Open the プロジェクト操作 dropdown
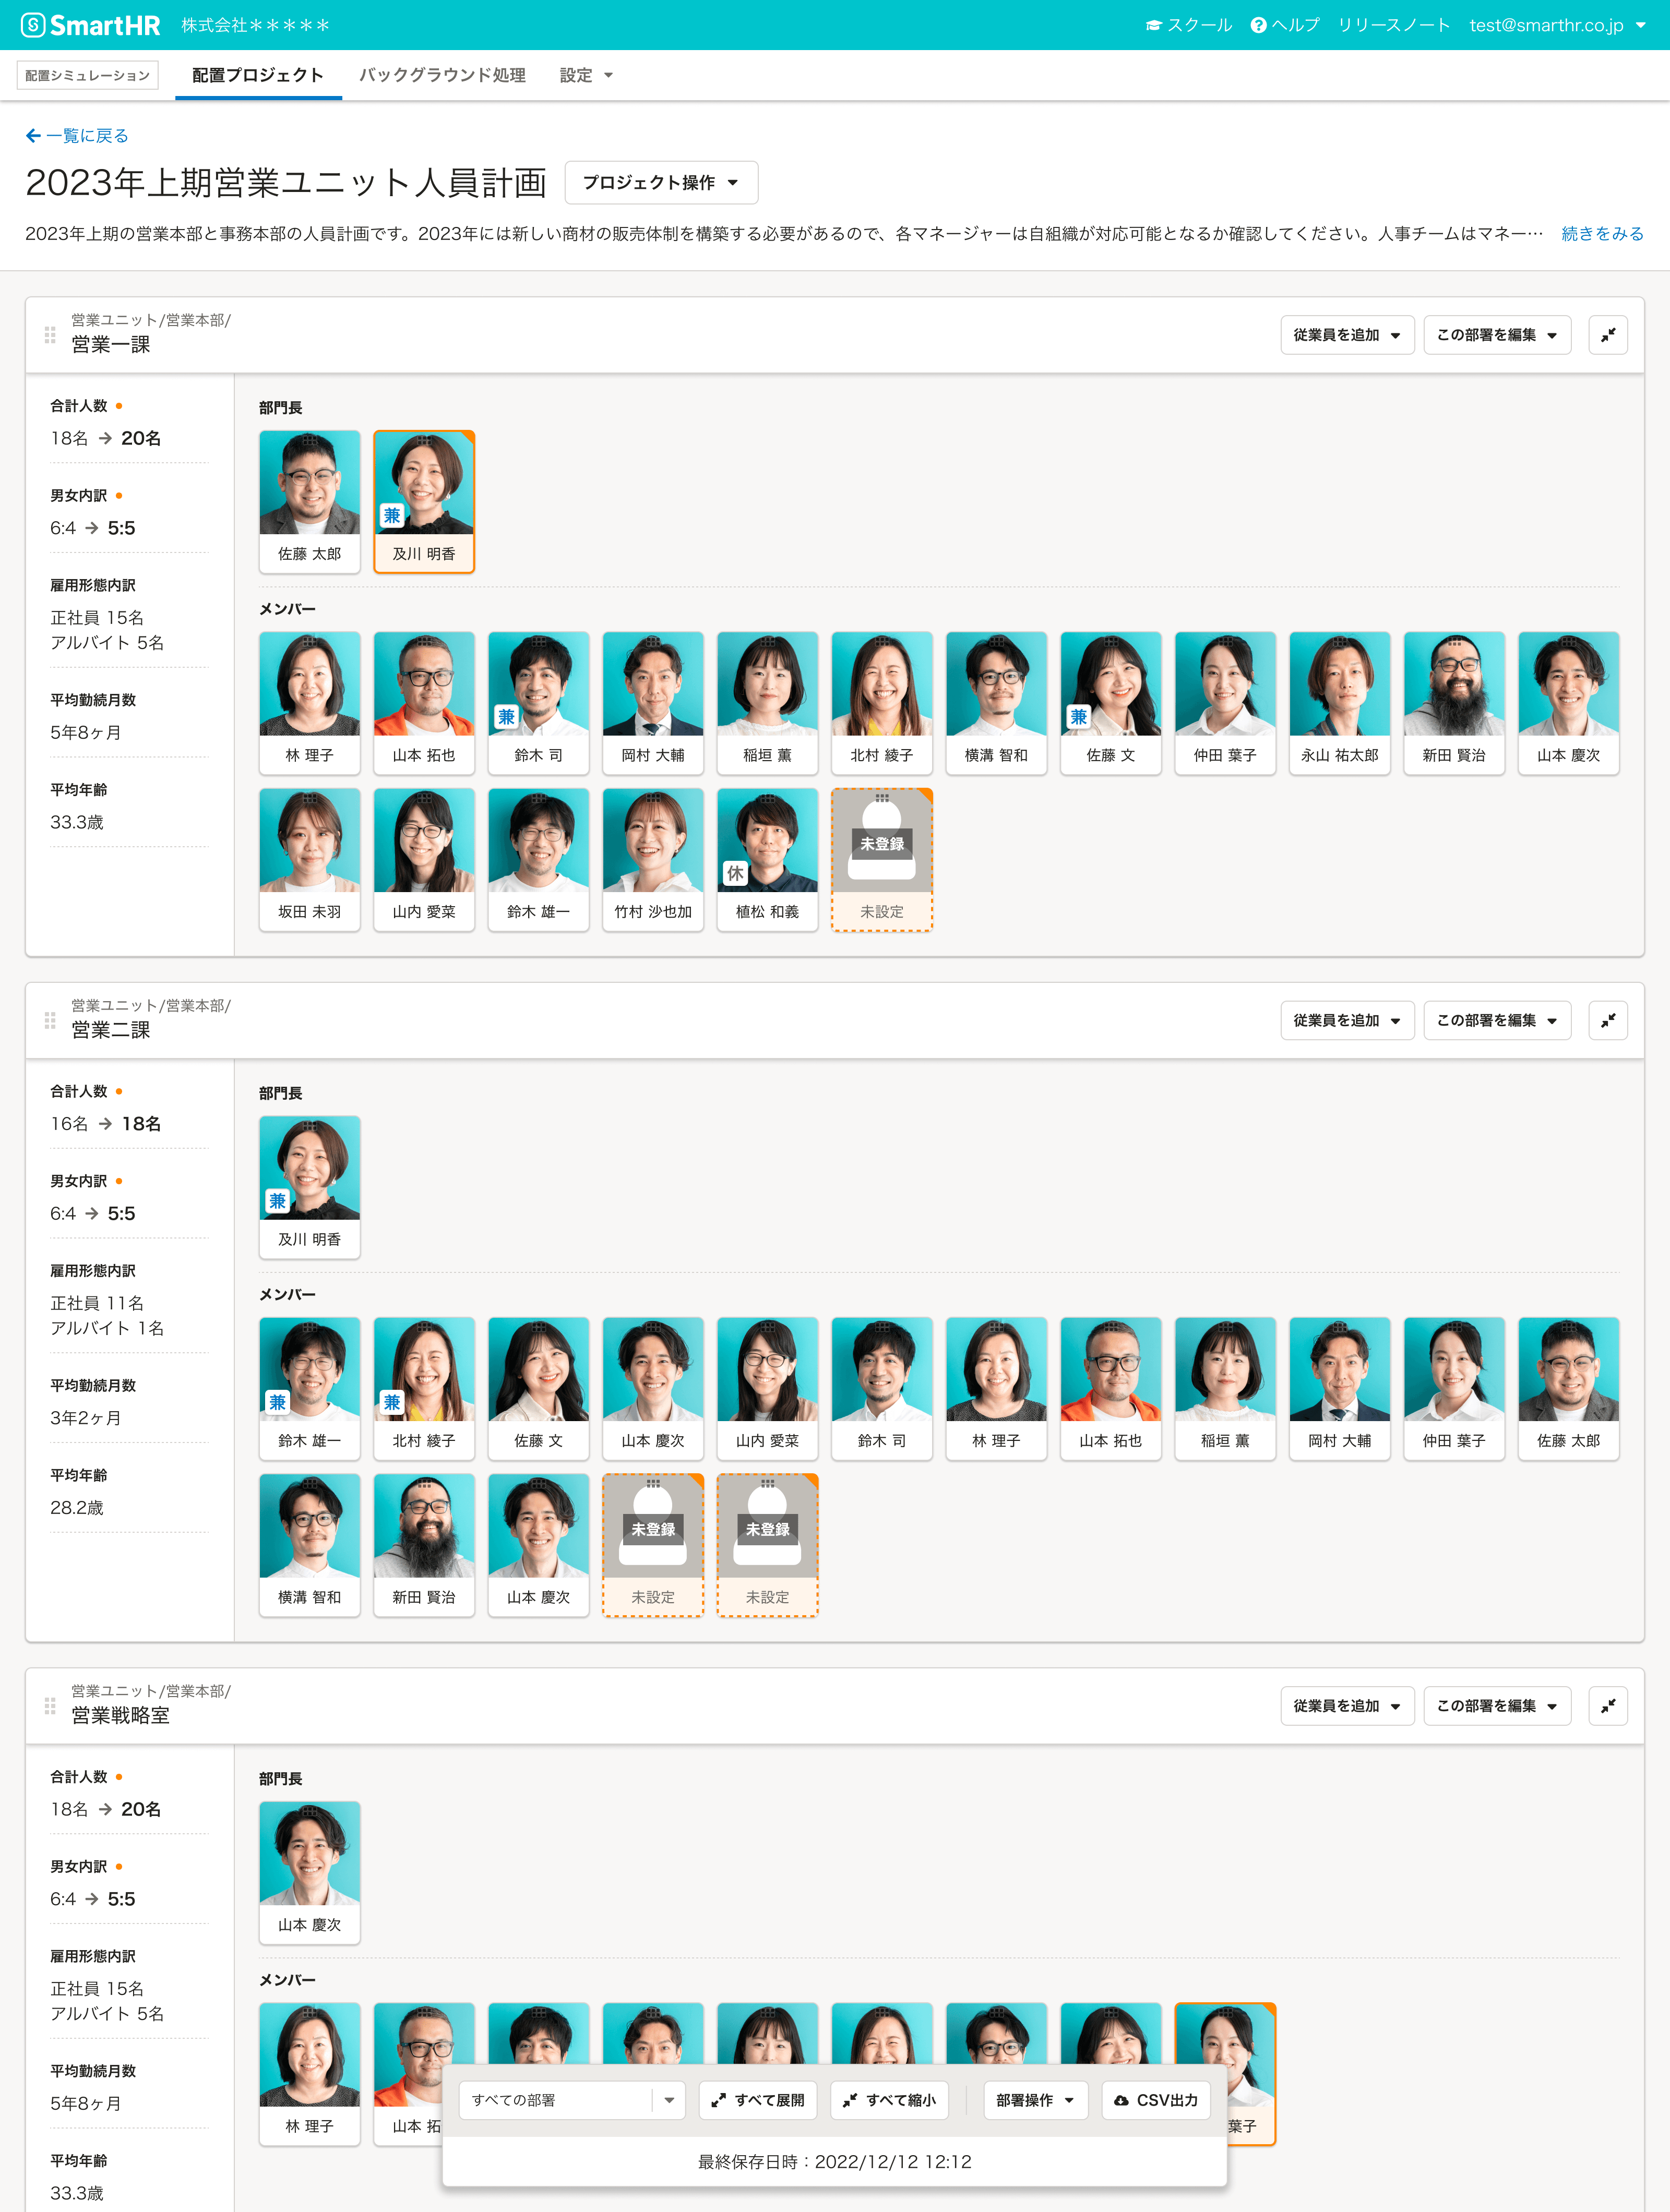The image size is (1670, 2212). coord(661,183)
